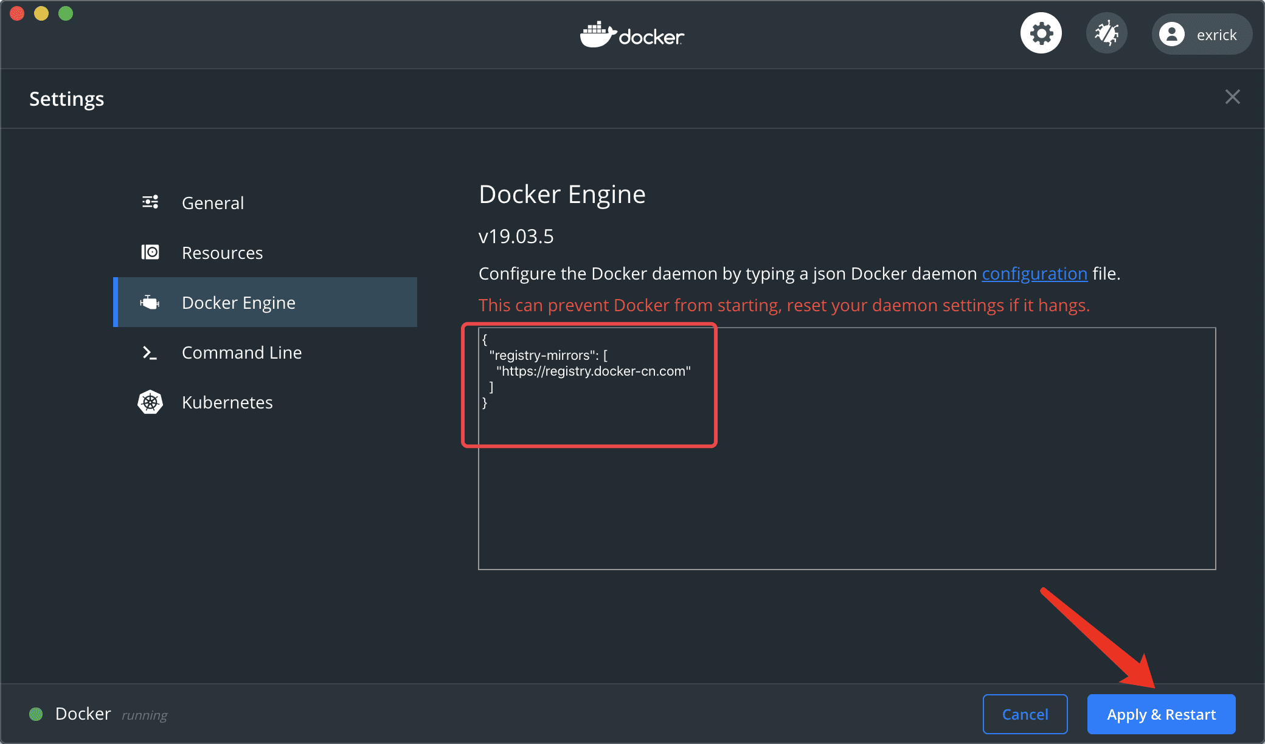Cancel the settings changes
Screen dimensions: 1265x744
[1025, 714]
